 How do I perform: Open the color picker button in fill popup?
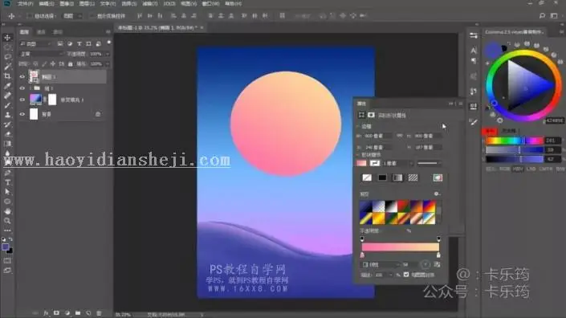(438, 177)
